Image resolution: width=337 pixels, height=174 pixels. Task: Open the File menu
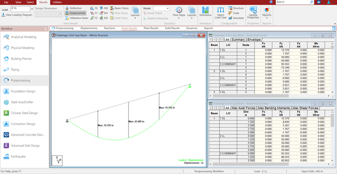(6, 2)
